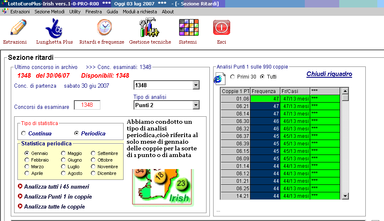
Task: Select the table row for couple 06.32
Action: point(280,128)
